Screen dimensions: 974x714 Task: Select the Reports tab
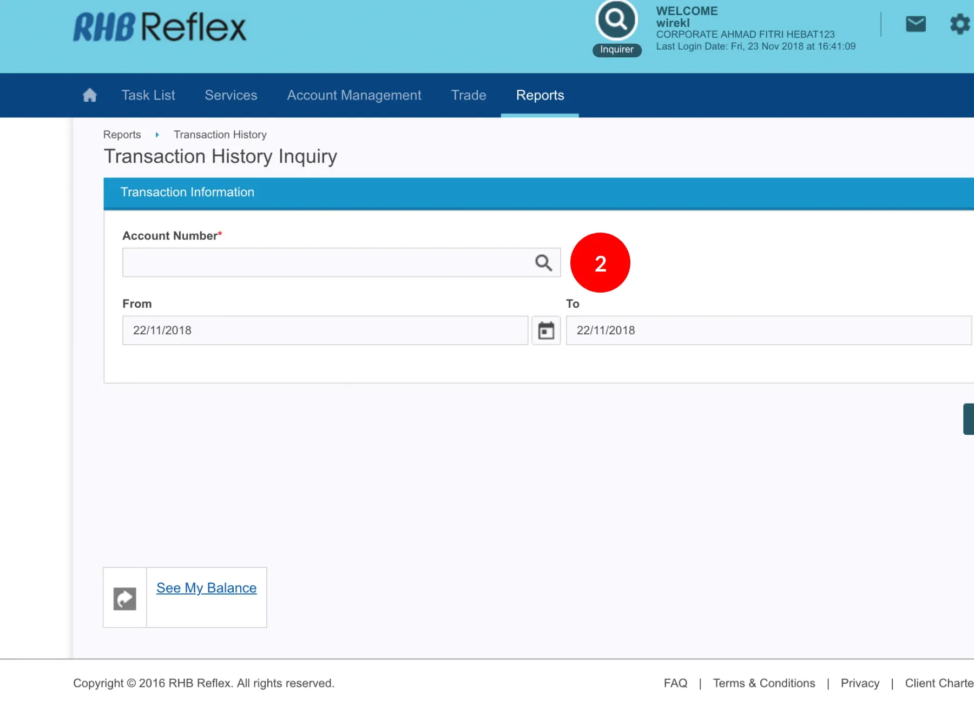(540, 95)
